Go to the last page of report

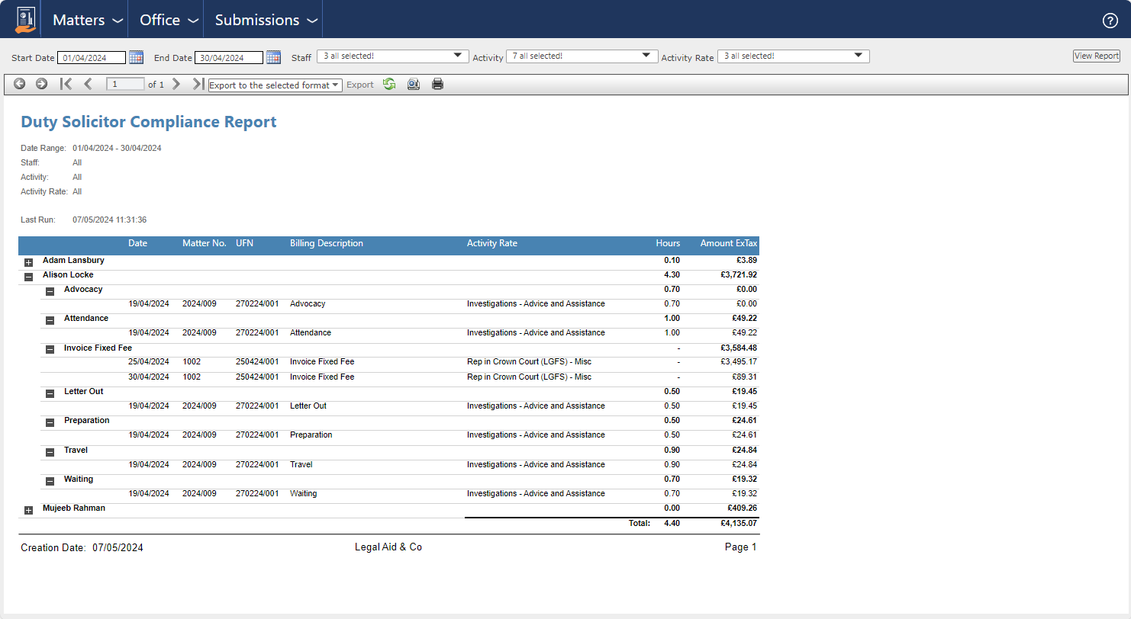click(198, 85)
